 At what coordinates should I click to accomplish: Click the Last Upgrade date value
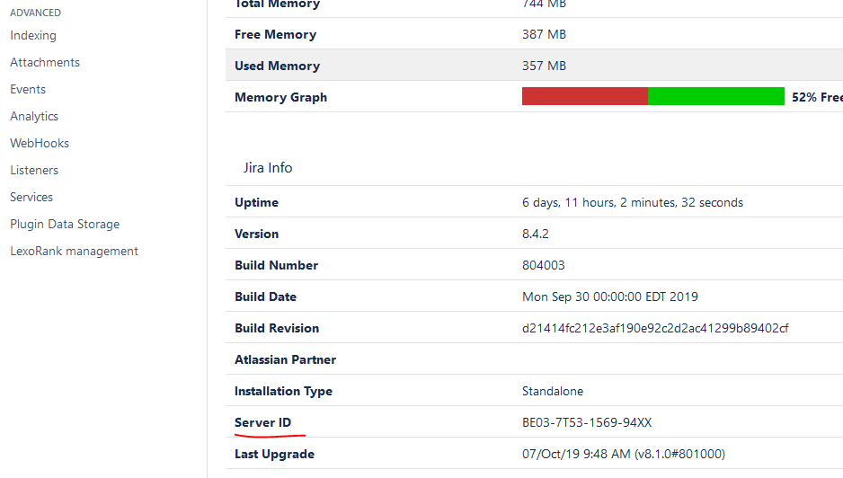[623, 454]
